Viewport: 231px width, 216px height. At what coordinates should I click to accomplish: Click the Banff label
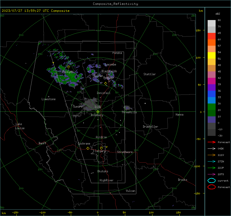[42, 143]
